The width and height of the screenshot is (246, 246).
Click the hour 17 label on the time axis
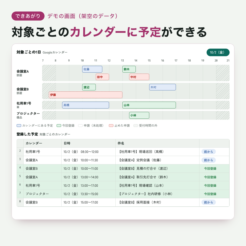tap(176, 61)
